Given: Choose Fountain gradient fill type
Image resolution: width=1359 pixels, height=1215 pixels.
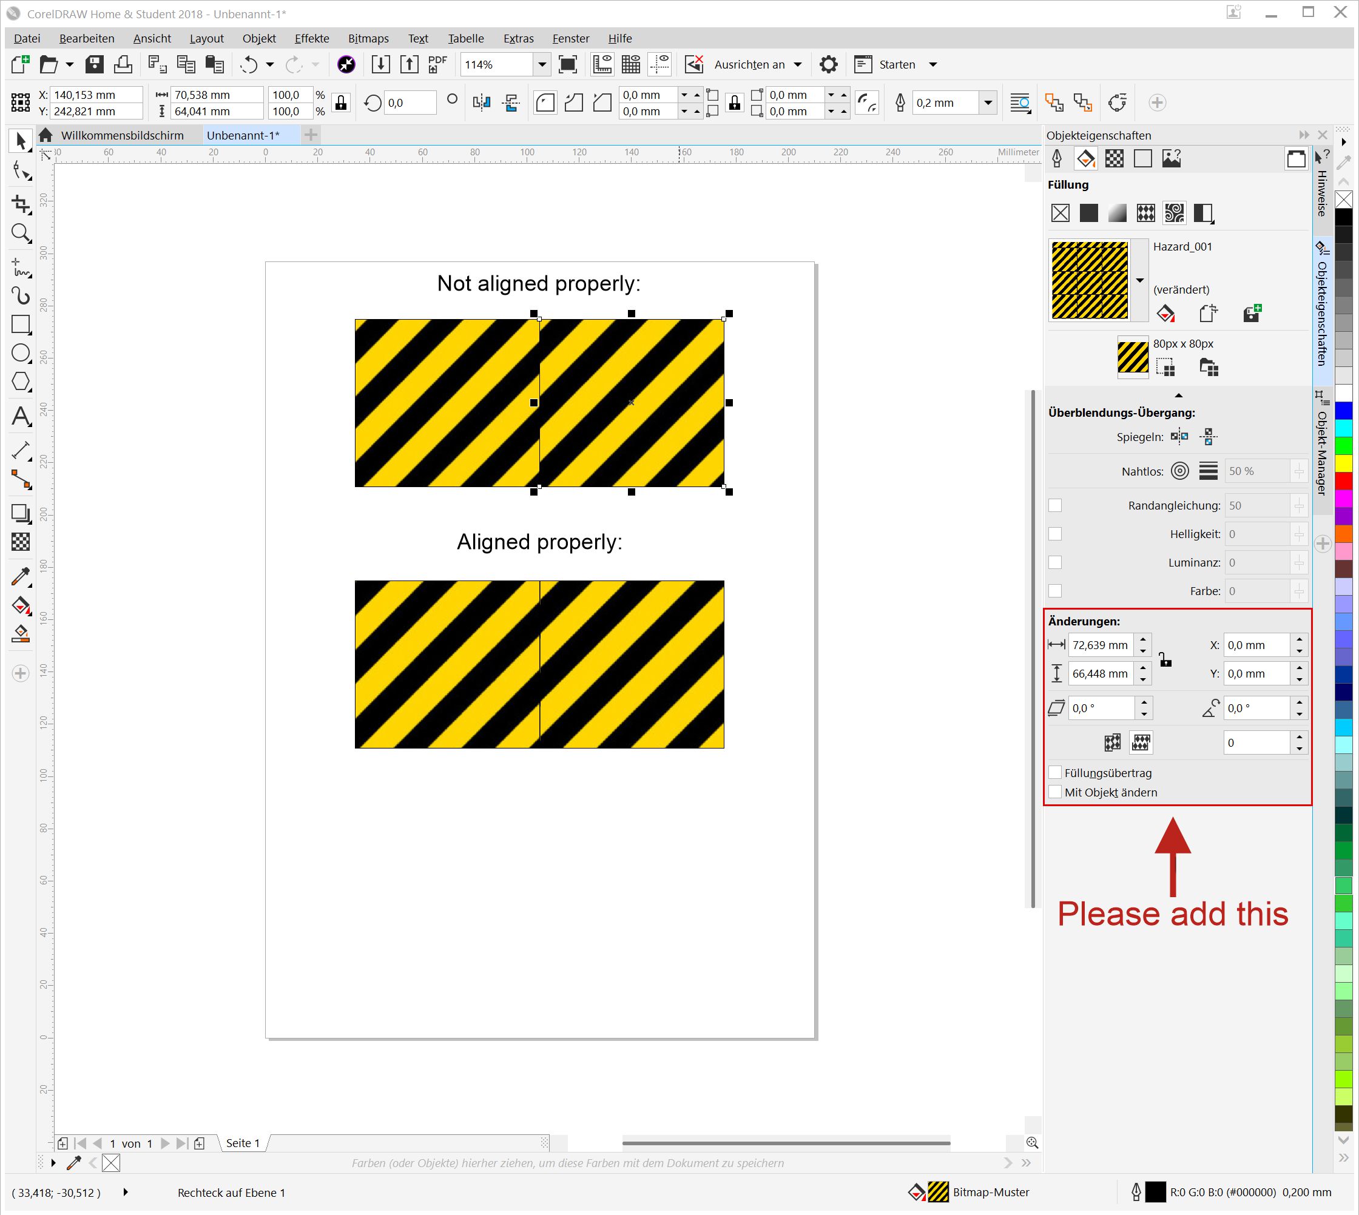Looking at the screenshot, I should coord(1118,213).
